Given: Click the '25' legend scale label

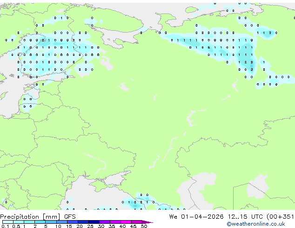Looking at the screenshot, I should coord(90,226).
